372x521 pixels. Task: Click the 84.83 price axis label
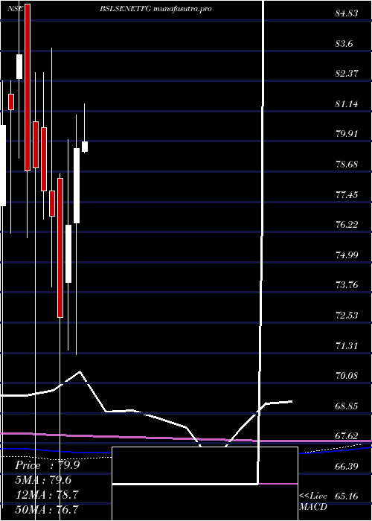coord(347,13)
